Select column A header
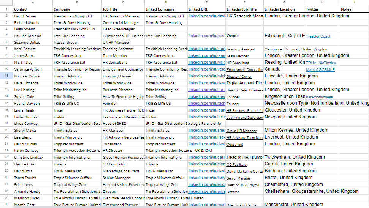 pos(33,3)
